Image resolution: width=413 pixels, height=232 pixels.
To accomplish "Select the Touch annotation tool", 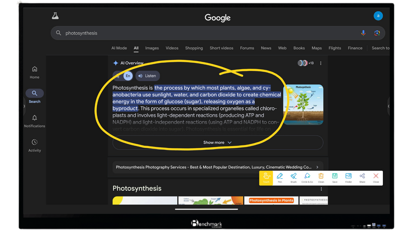I will click(266, 178).
